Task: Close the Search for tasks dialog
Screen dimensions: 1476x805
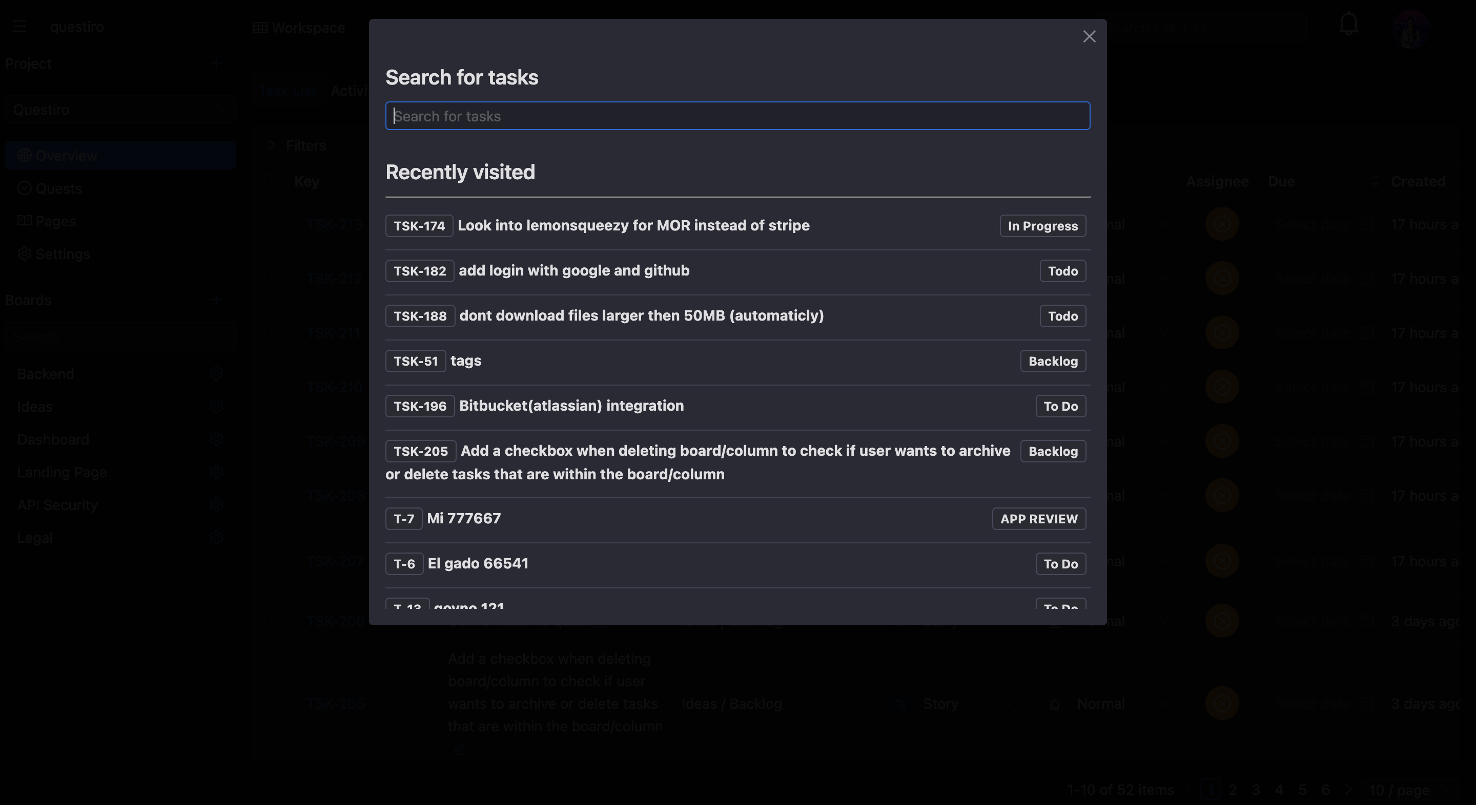Action: tap(1089, 37)
